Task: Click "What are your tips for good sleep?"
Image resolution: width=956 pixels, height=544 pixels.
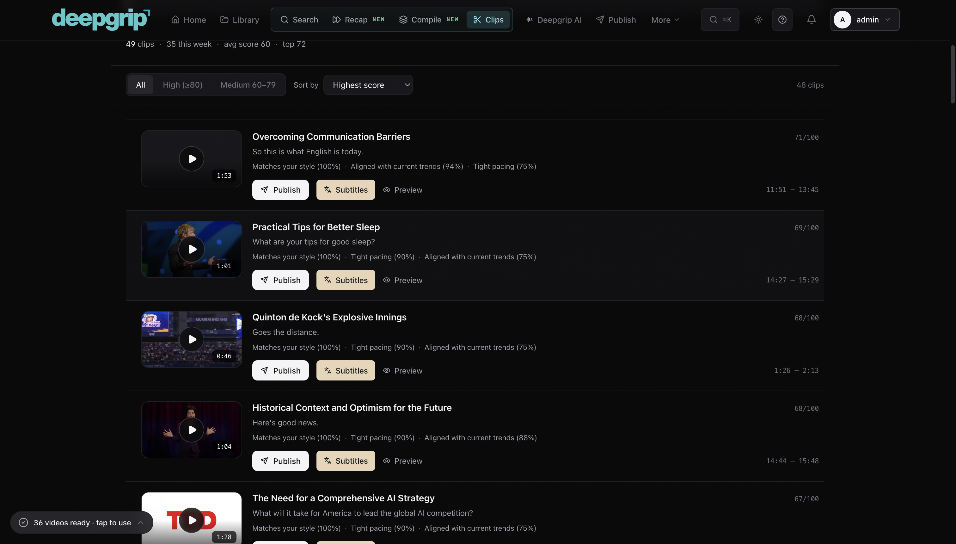Action: click(x=313, y=242)
